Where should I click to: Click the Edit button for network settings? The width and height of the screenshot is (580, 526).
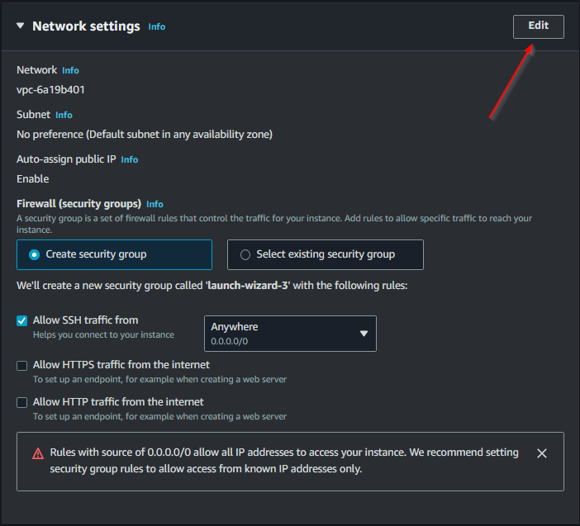[538, 26]
